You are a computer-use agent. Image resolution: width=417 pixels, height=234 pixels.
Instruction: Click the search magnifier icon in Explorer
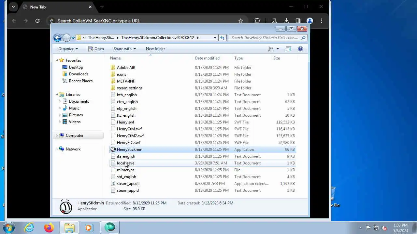[x=303, y=38]
